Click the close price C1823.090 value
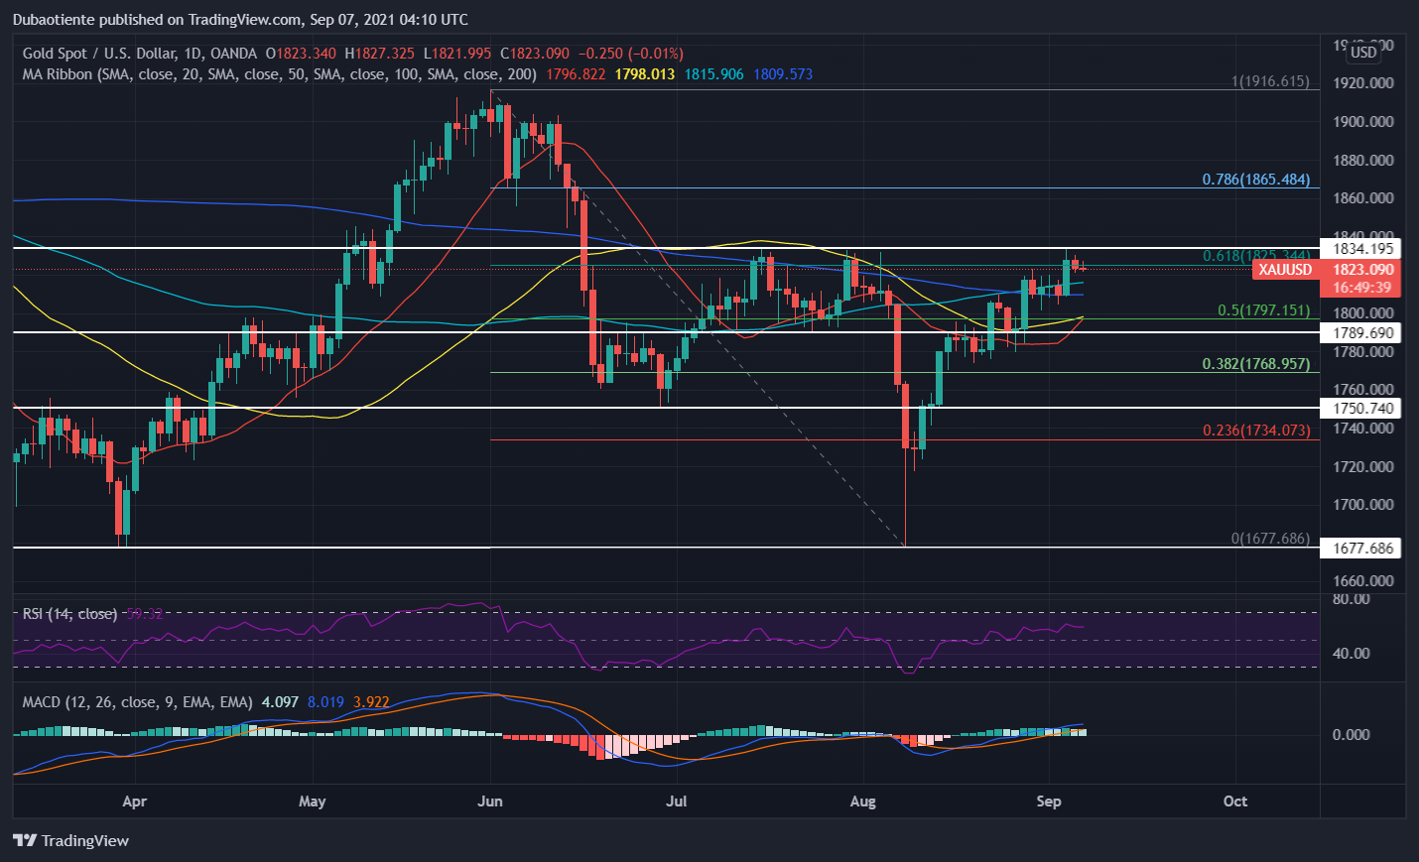 (x=535, y=54)
